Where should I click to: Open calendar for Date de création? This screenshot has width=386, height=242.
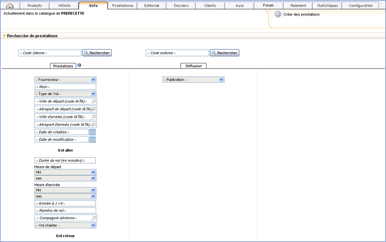(92, 132)
